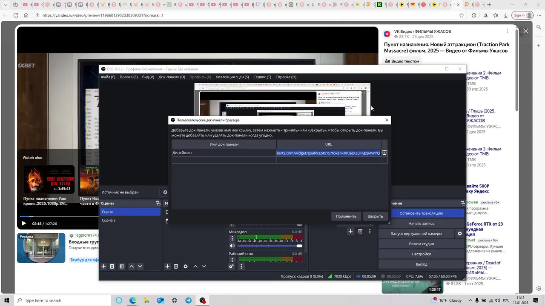Open video card three-dot menu beside VK Видео

coord(507,31)
